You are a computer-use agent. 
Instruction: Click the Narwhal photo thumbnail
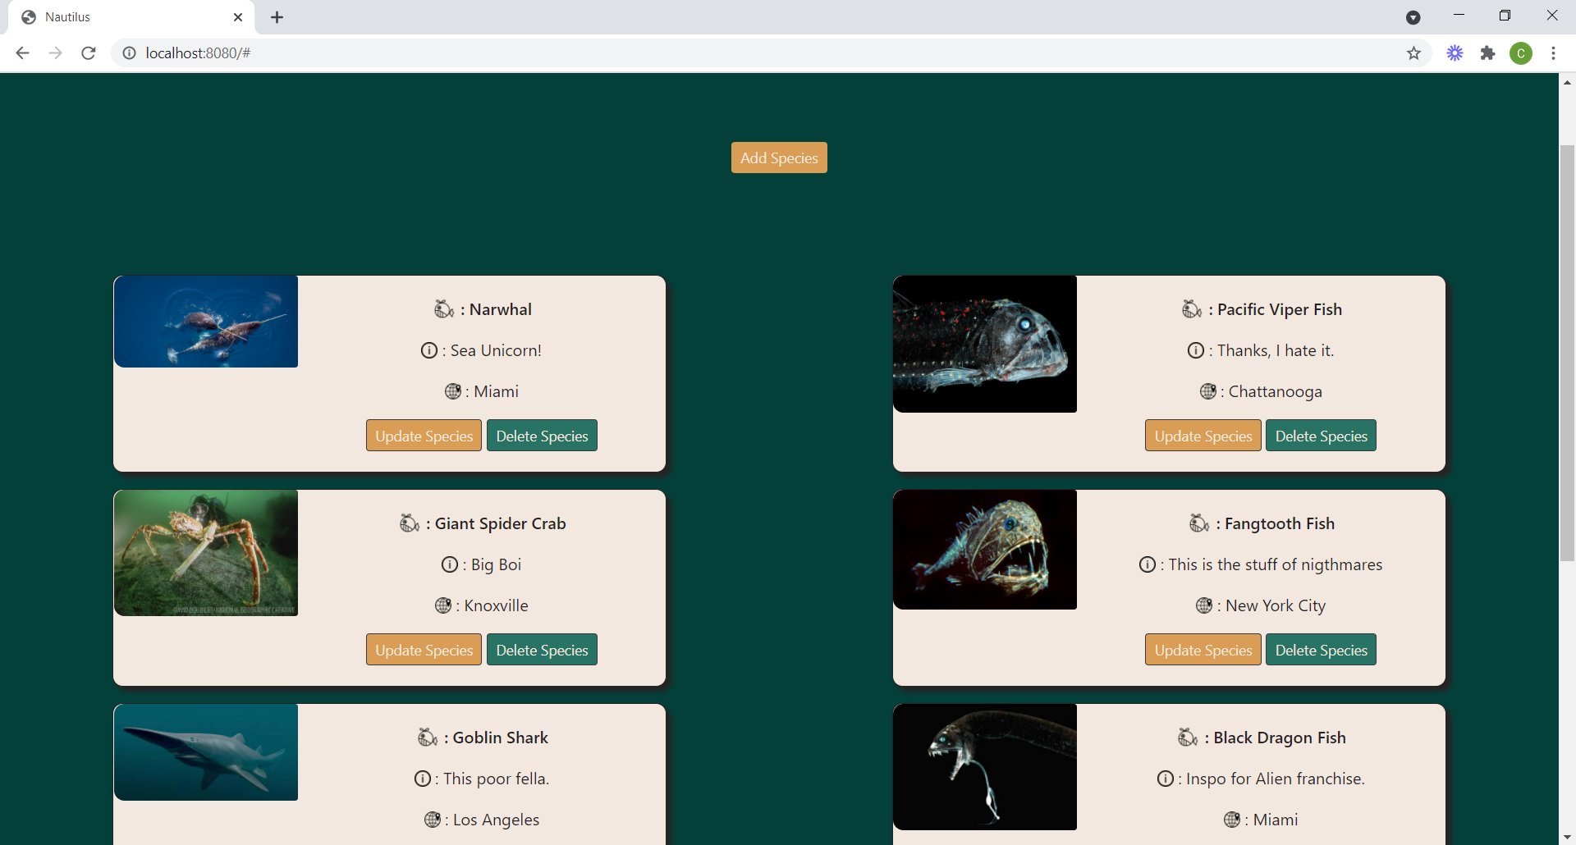[x=205, y=321]
